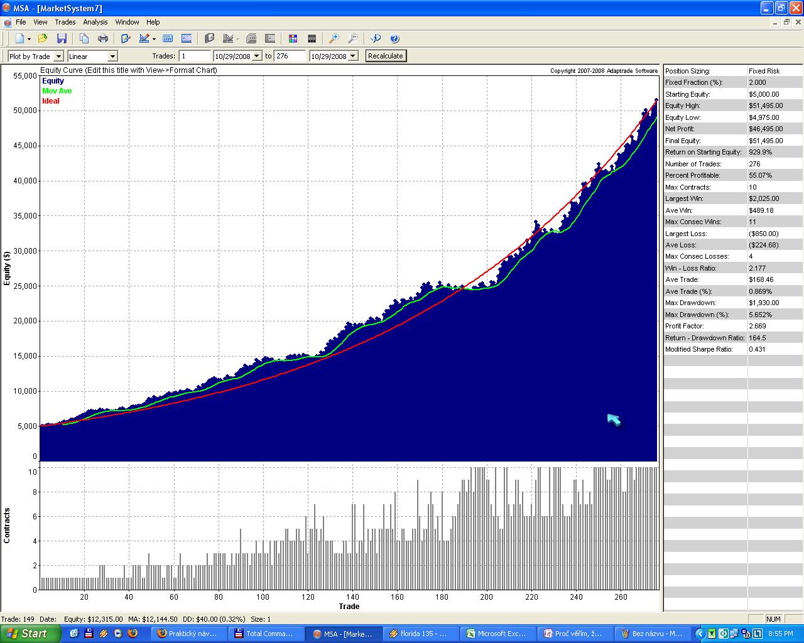Open the end date picker dropdown

coord(353,57)
